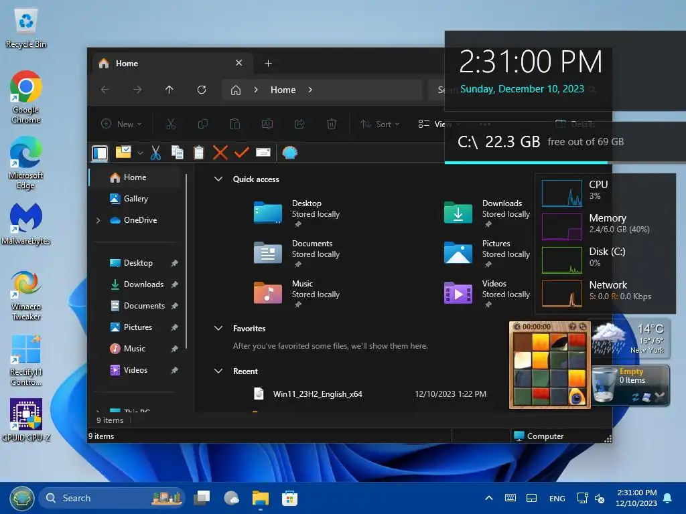Click the Rename icon in command bar
The height and width of the screenshot is (514, 686).
point(267,124)
